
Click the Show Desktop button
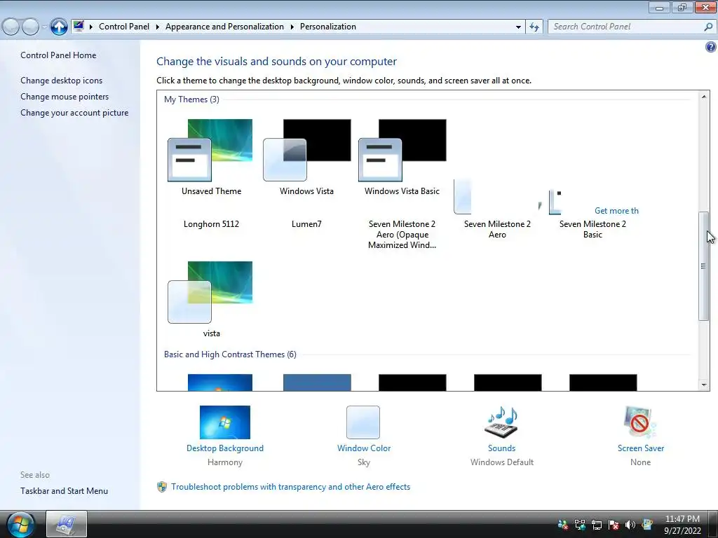[x=713, y=524]
